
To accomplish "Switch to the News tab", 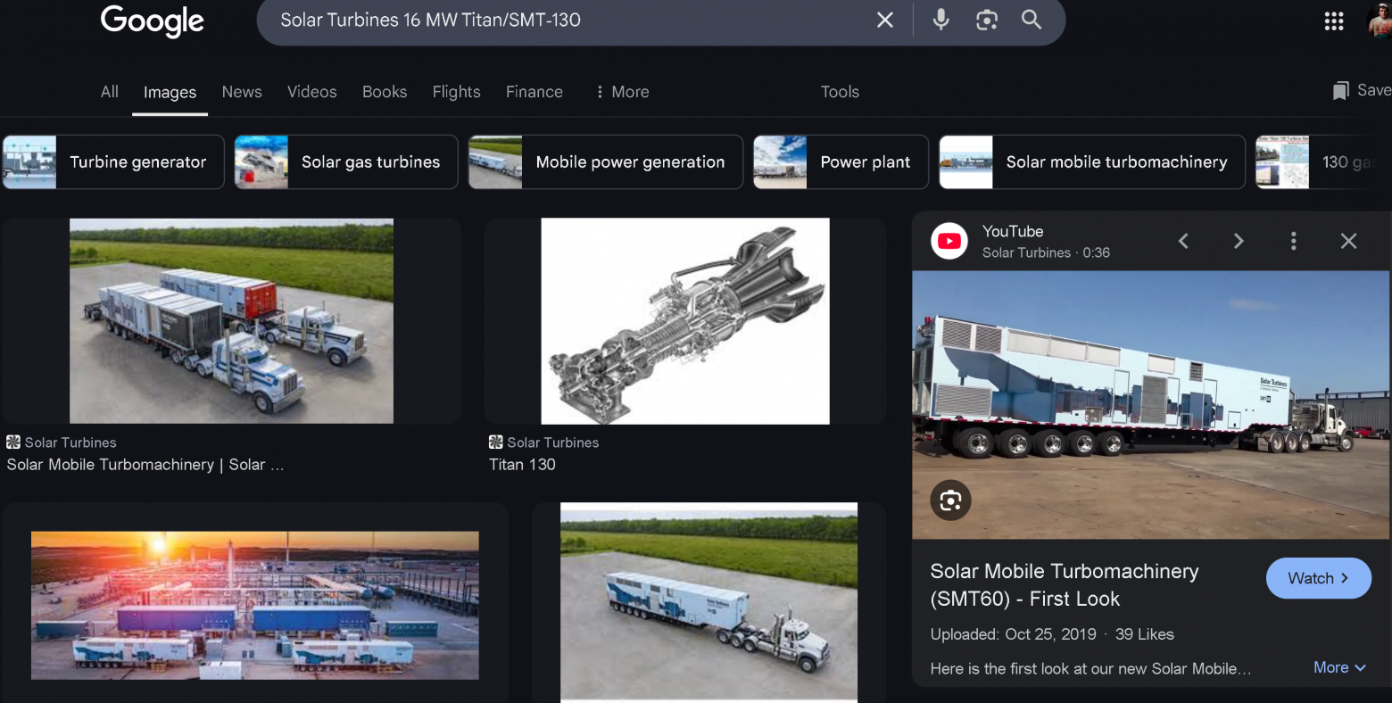I will point(242,92).
